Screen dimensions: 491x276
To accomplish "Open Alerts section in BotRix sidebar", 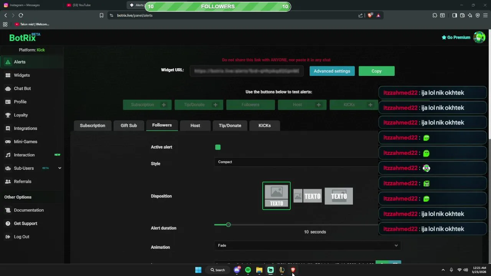I will [20, 62].
